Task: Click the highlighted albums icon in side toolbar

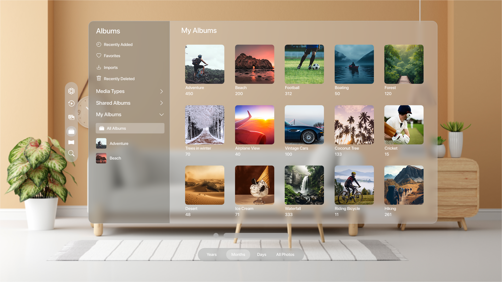Action: coord(71,132)
